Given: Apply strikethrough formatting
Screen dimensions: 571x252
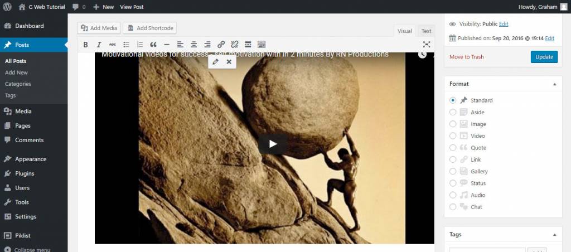Looking at the screenshot, I should [x=113, y=45].
